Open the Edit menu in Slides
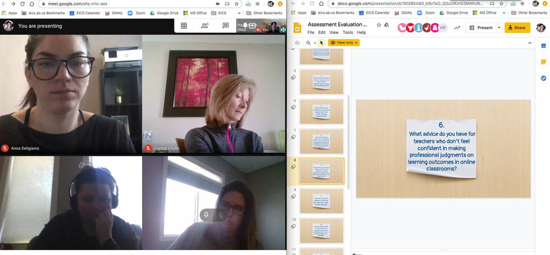Screen dimensions: 550x255 [322, 32]
